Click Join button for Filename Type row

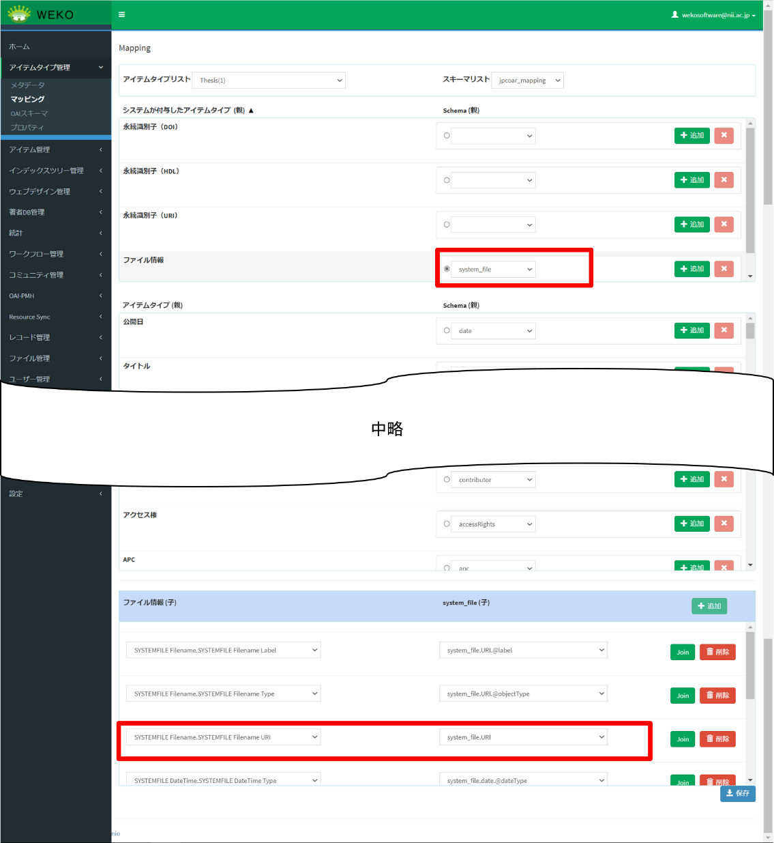tap(682, 696)
